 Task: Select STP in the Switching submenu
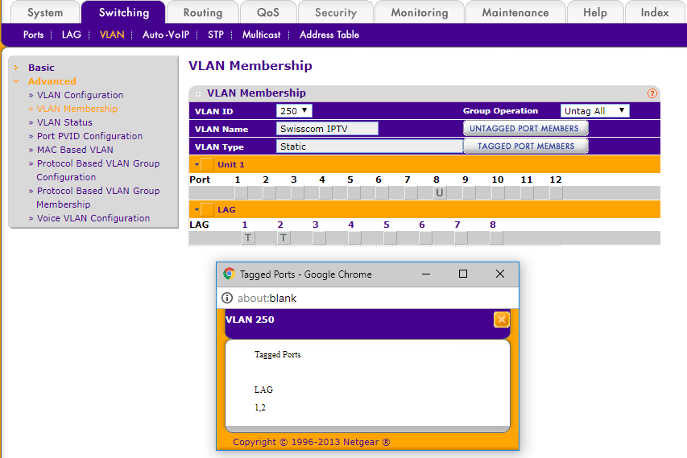[215, 35]
